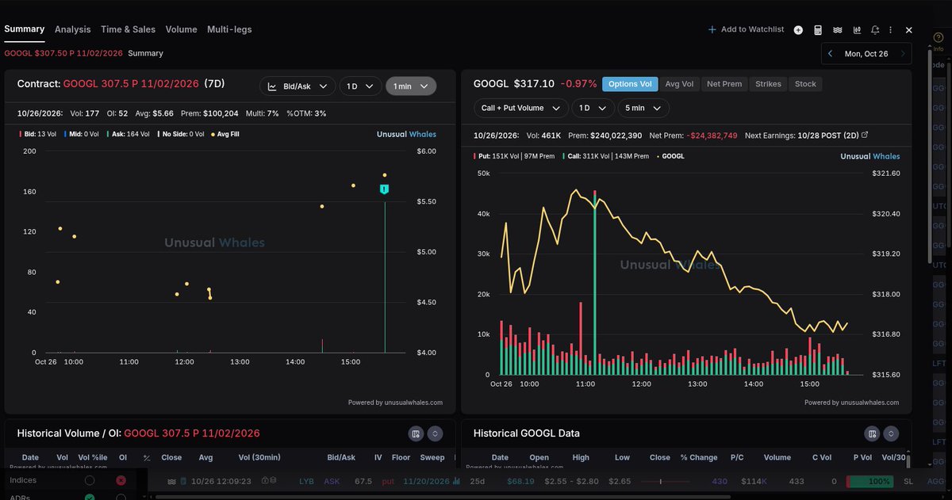Click the price range slider marker in LYB row
The width and height of the screenshot is (952, 500).
[x=661, y=482]
